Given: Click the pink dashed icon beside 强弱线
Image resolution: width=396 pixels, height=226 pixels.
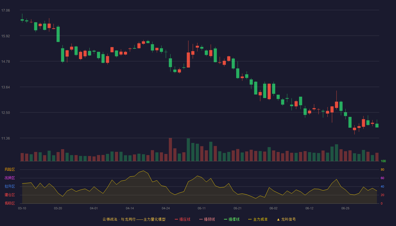Looking at the screenshot, I should pyautogui.click(x=201, y=219).
